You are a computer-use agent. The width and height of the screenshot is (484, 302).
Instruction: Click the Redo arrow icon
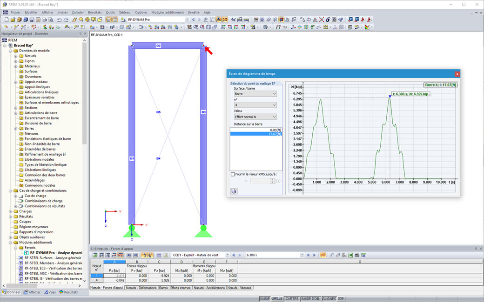point(66,20)
